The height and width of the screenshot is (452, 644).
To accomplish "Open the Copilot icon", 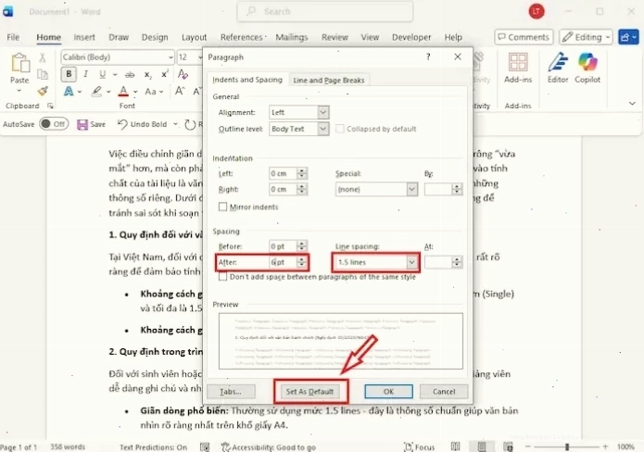I will [x=587, y=62].
